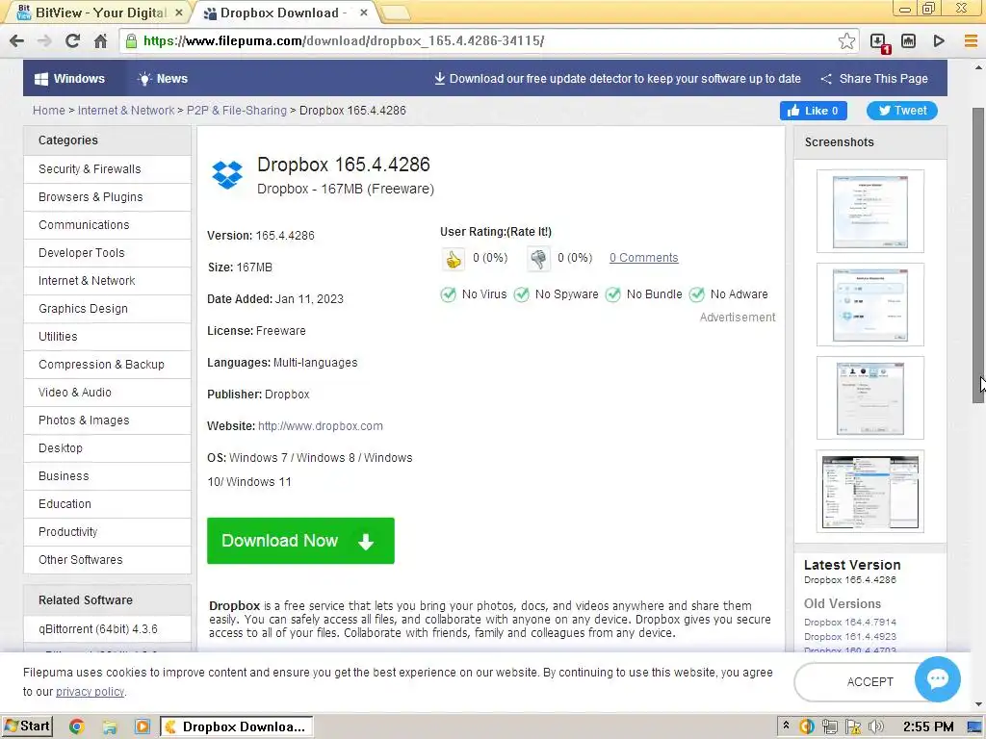986x739 pixels.
Task: Click the volume speaker tray icon
Action: click(x=875, y=727)
